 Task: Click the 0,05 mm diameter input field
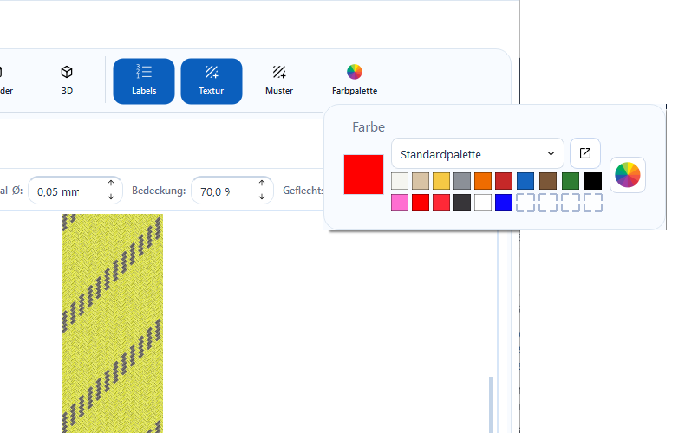(x=75, y=191)
